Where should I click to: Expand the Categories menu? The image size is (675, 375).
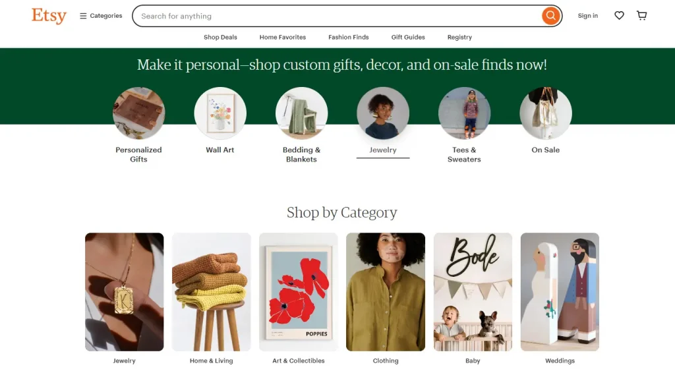[x=101, y=16]
